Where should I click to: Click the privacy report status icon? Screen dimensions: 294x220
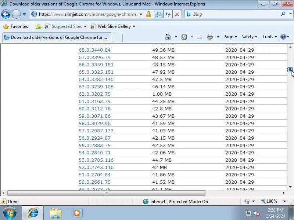pos(247,201)
